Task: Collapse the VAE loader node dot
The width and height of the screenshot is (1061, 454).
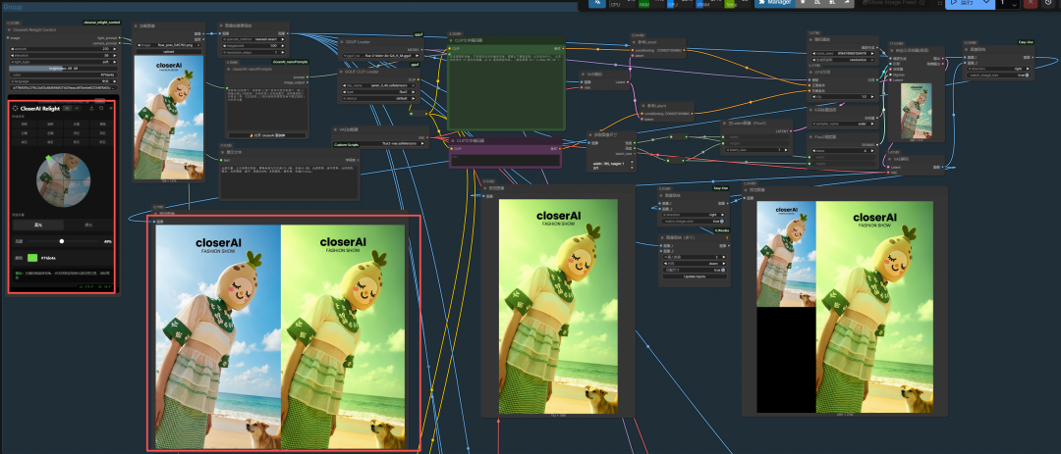Action: click(x=335, y=129)
